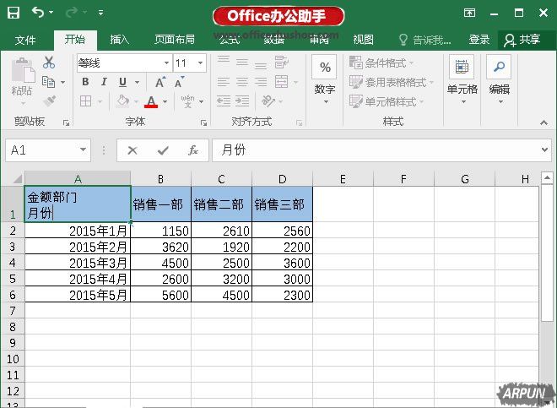557x408 pixels.
Task: Select the Format Painter brush
Action: 50,101
